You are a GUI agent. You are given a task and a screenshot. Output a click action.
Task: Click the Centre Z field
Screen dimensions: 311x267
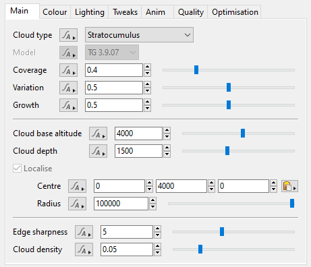pyautogui.click(x=244, y=186)
